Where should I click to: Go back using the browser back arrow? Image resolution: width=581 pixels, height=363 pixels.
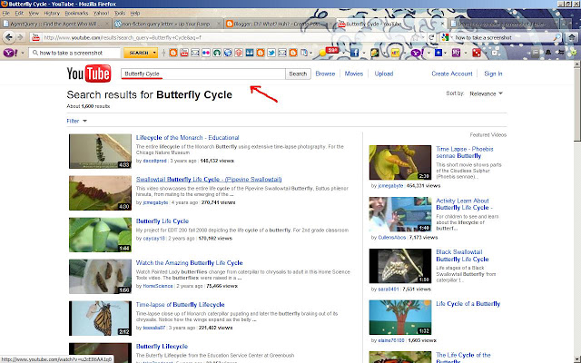(9, 37)
